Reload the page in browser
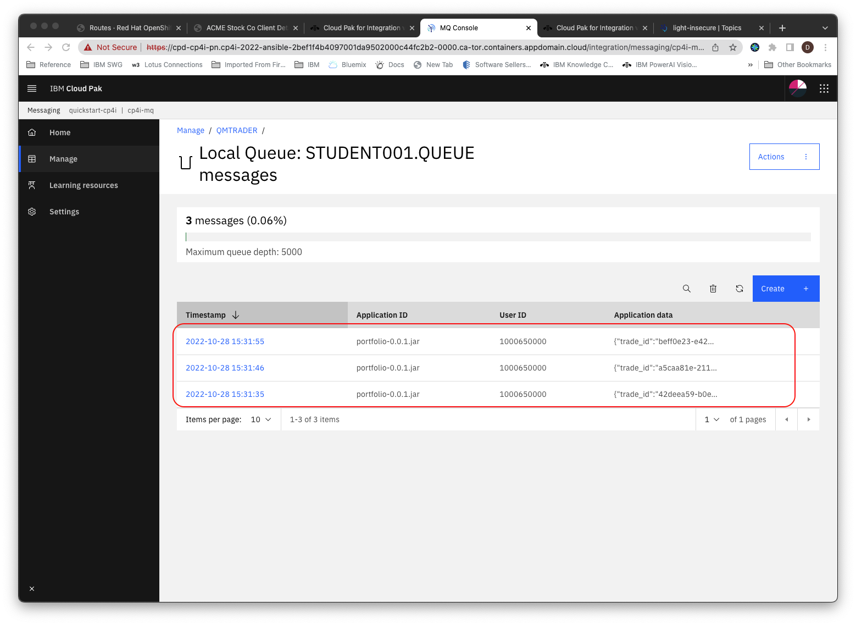856x625 pixels. (x=66, y=47)
